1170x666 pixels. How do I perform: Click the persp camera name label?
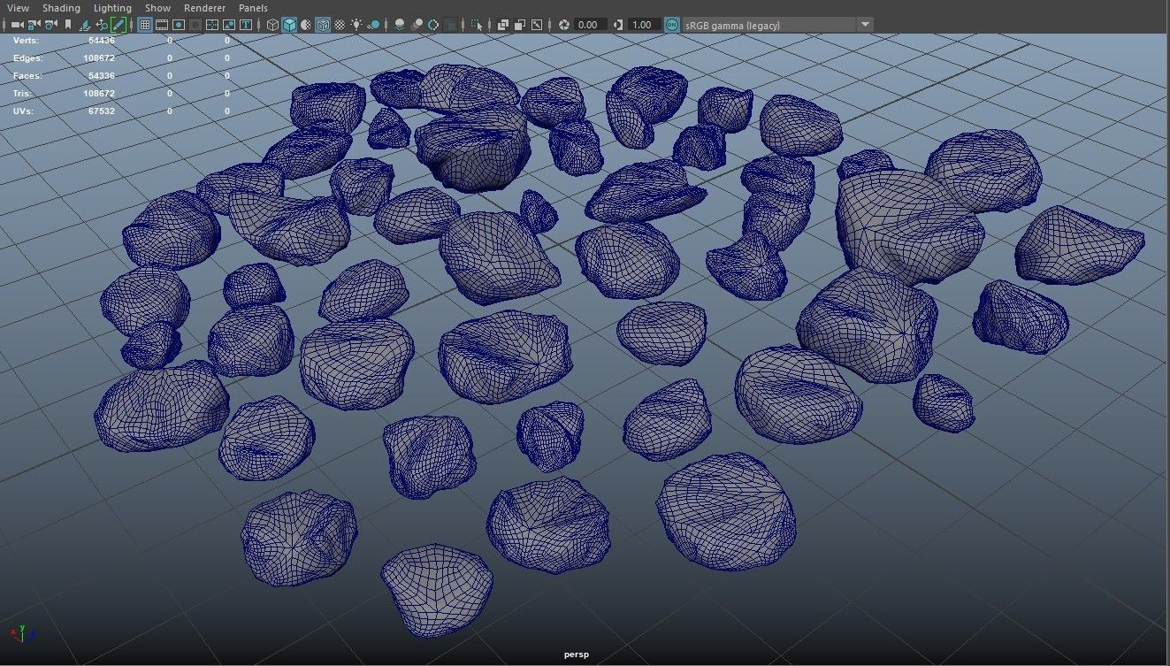(576, 655)
